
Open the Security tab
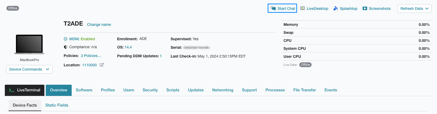pyautogui.click(x=150, y=90)
